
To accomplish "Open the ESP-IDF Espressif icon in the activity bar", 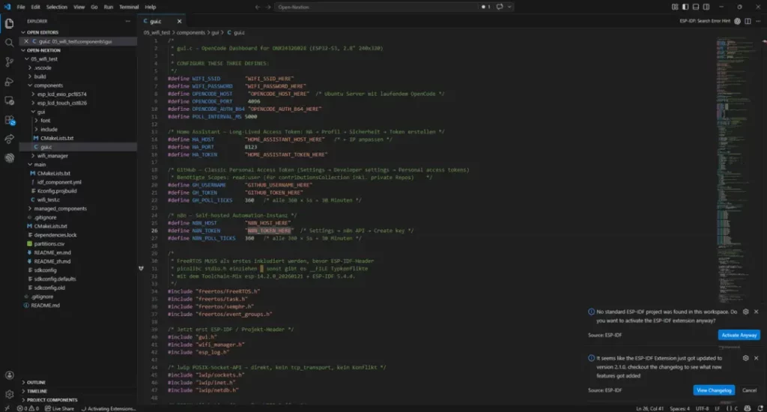I will click(9, 158).
